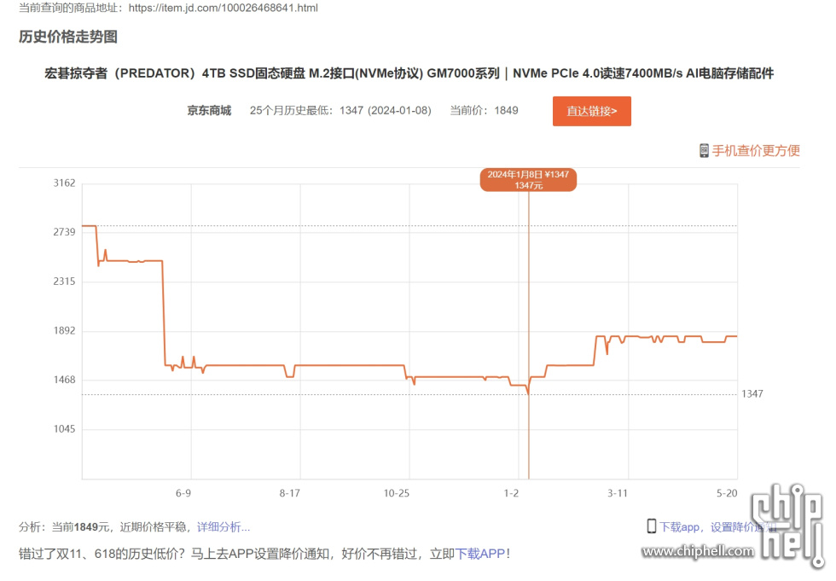Image resolution: width=836 pixels, height=581 pixels.
Task: Select the product URL item.jd.com text
Action: click(x=223, y=8)
